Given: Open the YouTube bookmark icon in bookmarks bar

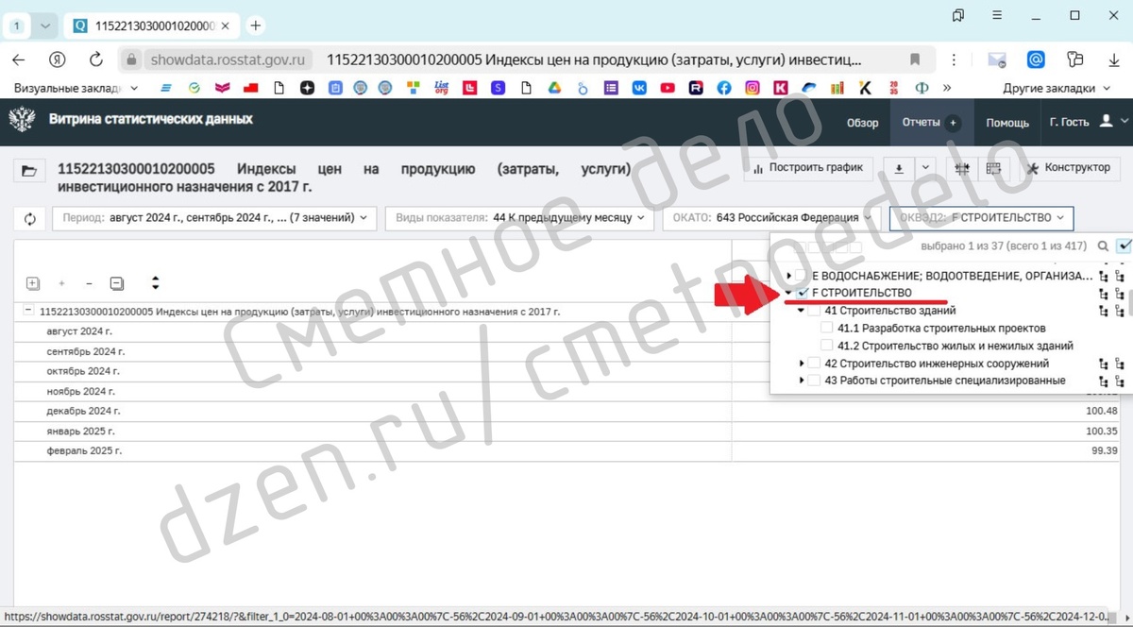Looking at the screenshot, I should click(668, 88).
